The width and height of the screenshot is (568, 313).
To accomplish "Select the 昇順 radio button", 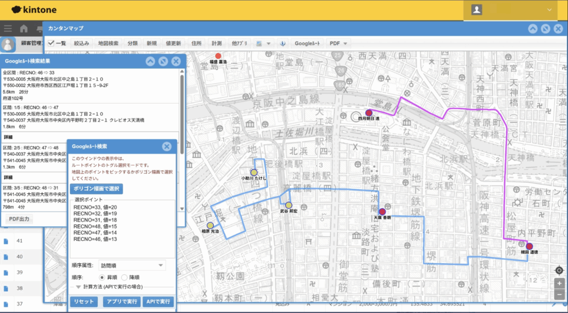I will coord(103,277).
